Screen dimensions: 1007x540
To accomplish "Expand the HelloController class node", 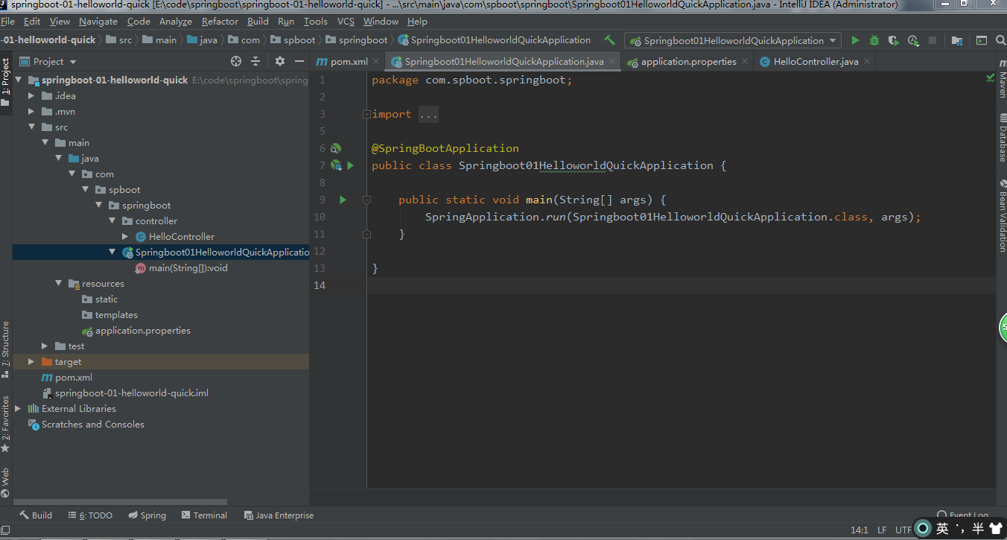I will coord(125,236).
